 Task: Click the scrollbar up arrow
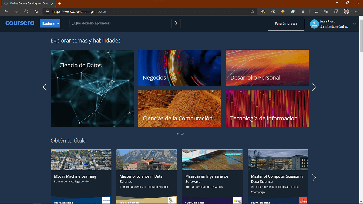pyautogui.click(x=361, y=18)
